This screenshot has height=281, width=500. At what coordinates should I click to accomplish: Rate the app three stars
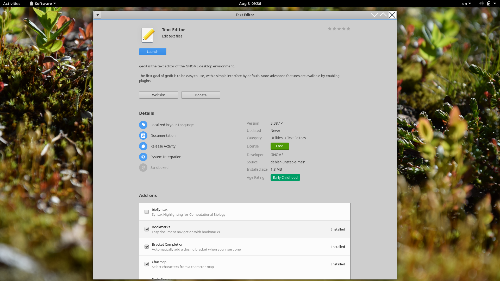pyautogui.click(x=339, y=29)
